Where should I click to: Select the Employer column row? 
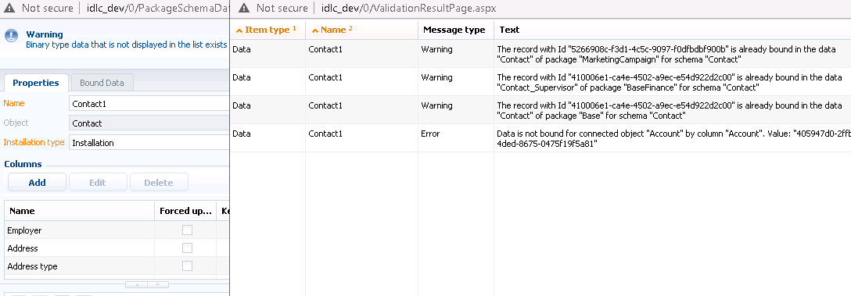[117, 230]
